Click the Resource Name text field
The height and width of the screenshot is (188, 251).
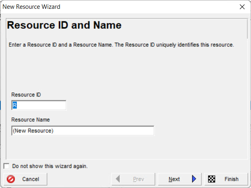pos(83,131)
